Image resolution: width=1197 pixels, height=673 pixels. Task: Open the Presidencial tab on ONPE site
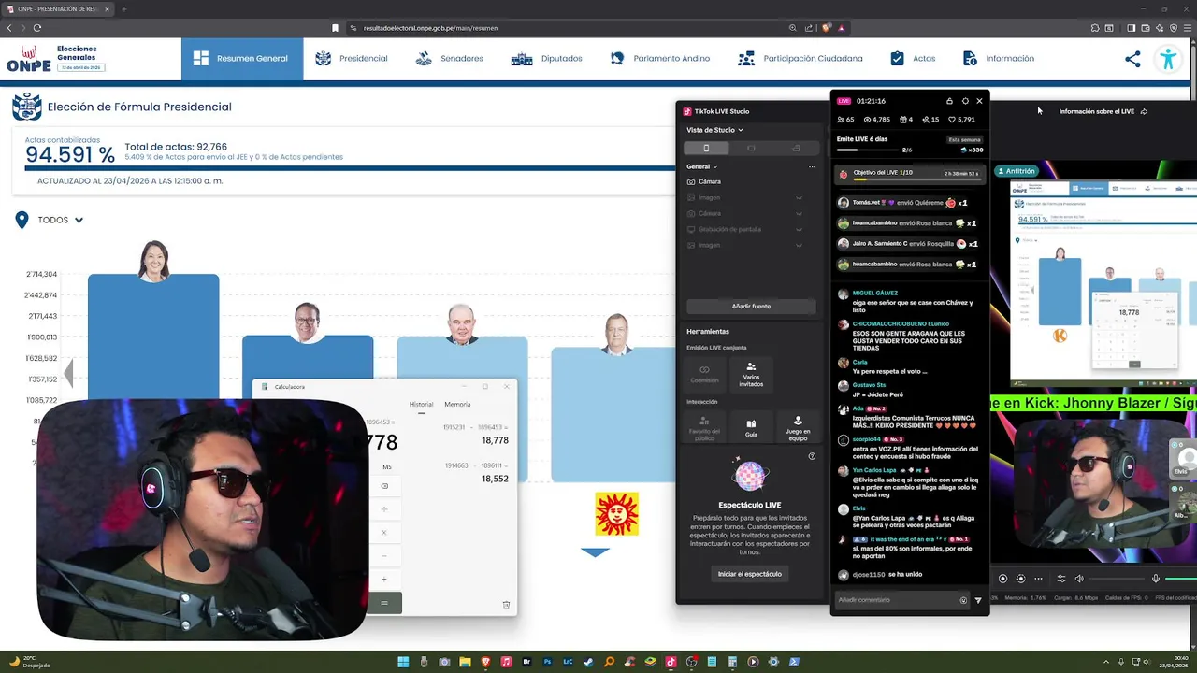click(352, 58)
